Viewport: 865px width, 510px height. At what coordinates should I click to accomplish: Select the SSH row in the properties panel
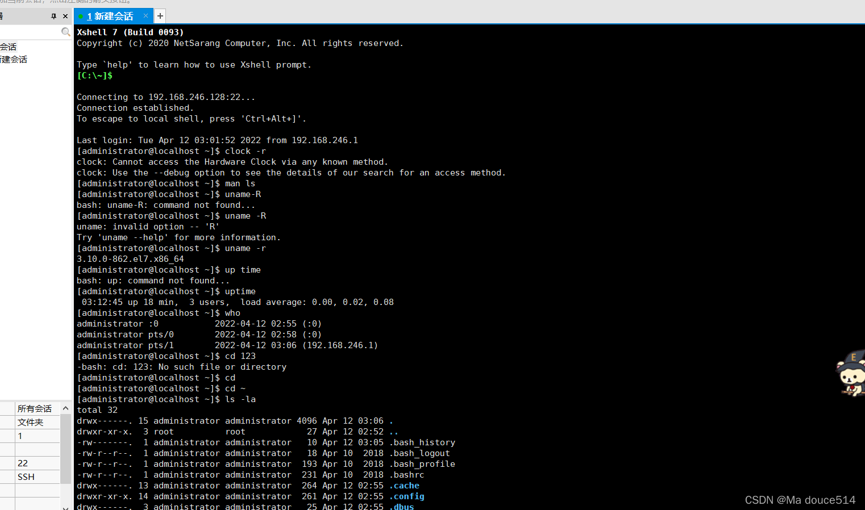[x=26, y=476]
